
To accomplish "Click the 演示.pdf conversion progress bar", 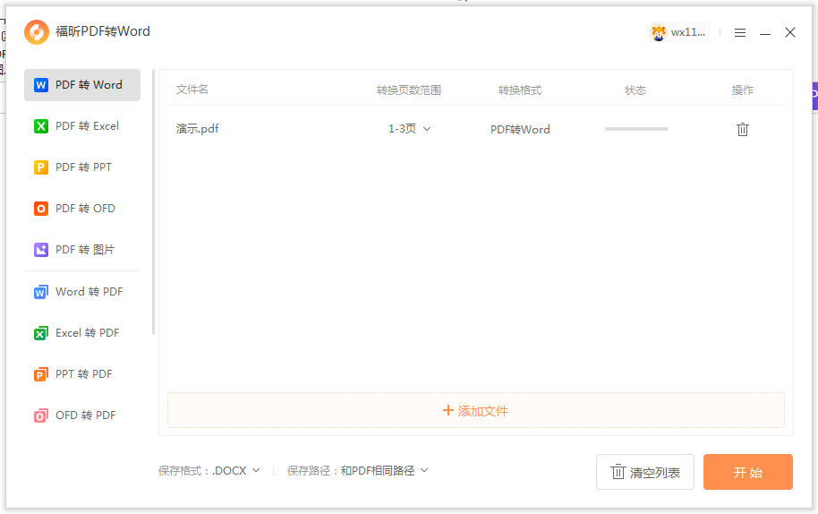I will tap(636, 129).
